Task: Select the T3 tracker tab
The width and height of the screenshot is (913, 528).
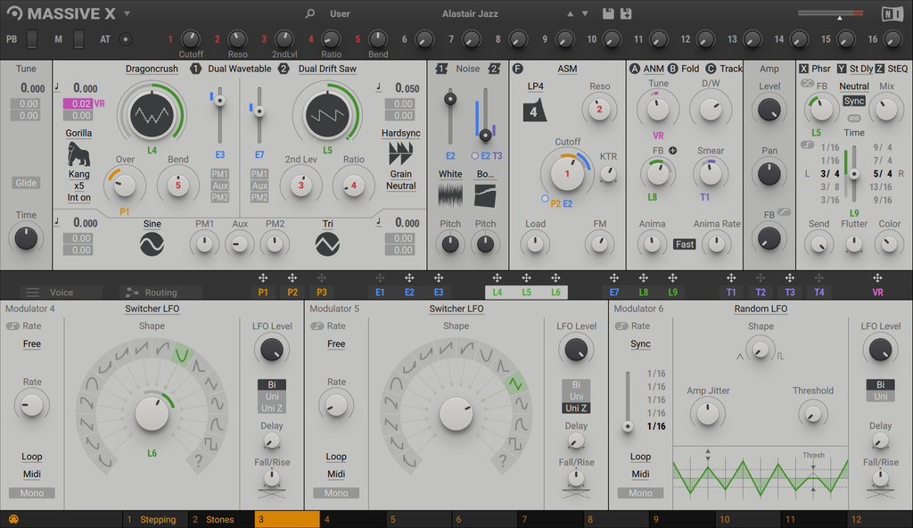Action: 790,293
